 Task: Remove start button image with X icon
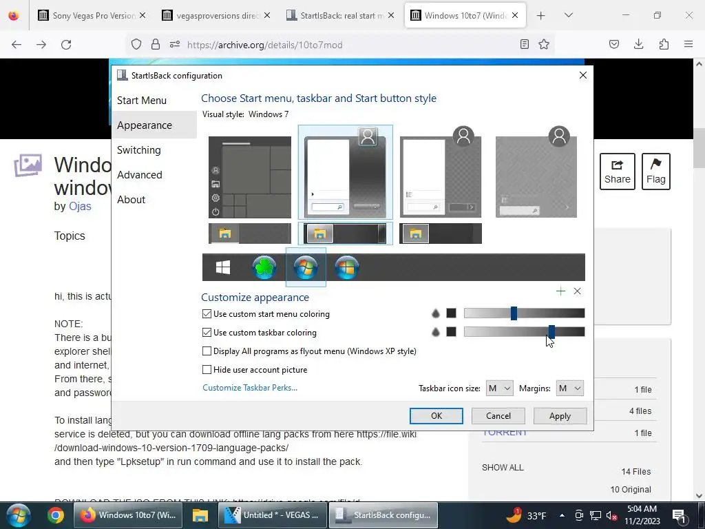(x=578, y=291)
